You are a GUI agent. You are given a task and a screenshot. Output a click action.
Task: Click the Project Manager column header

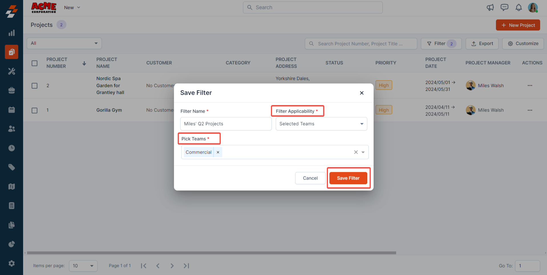488,63
